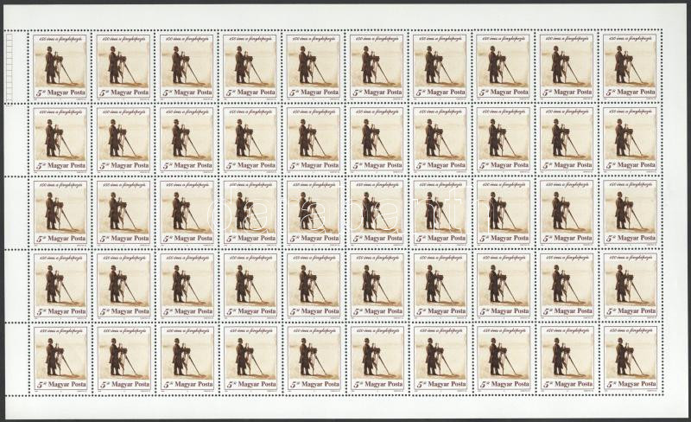691x422 pixels.
Task: Select the third stamp in the top row
Action: (x=187, y=67)
